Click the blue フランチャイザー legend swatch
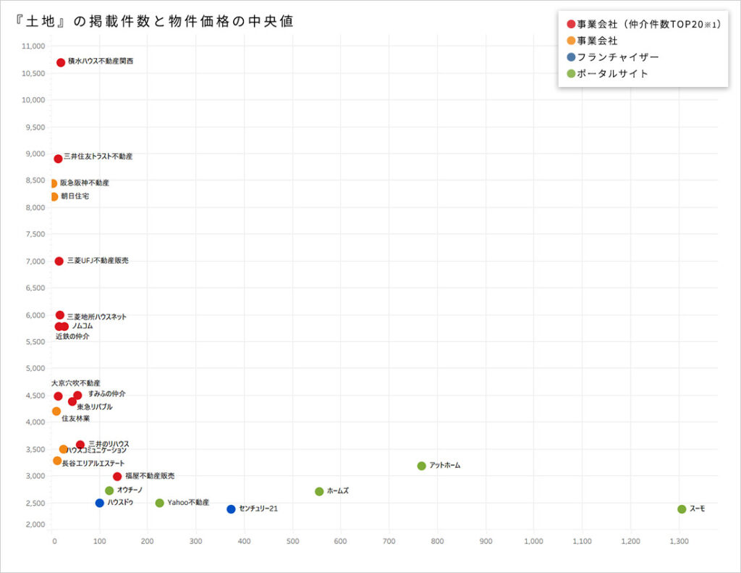The image size is (741, 573). coord(571,57)
